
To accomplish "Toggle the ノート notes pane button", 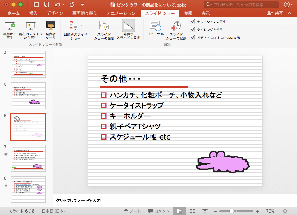I will click(x=132, y=211).
